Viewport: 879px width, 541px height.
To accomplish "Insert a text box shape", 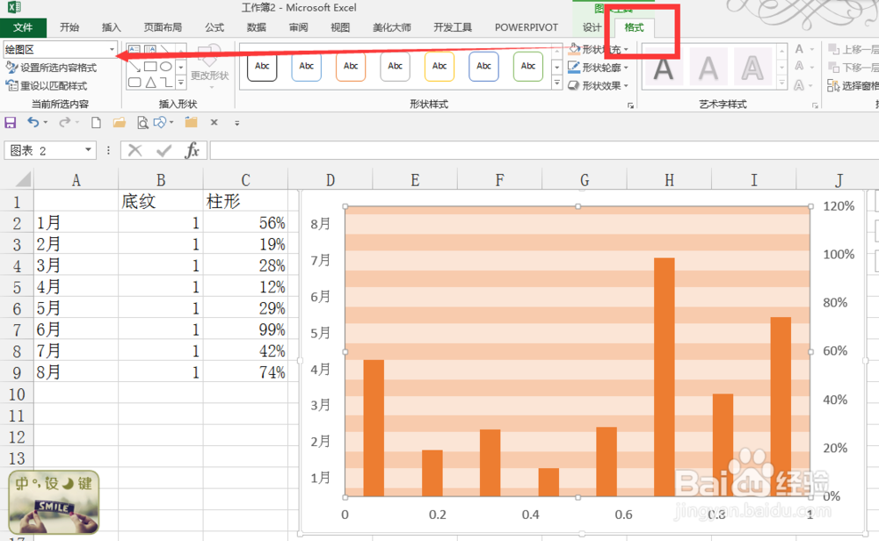I will click(134, 50).
